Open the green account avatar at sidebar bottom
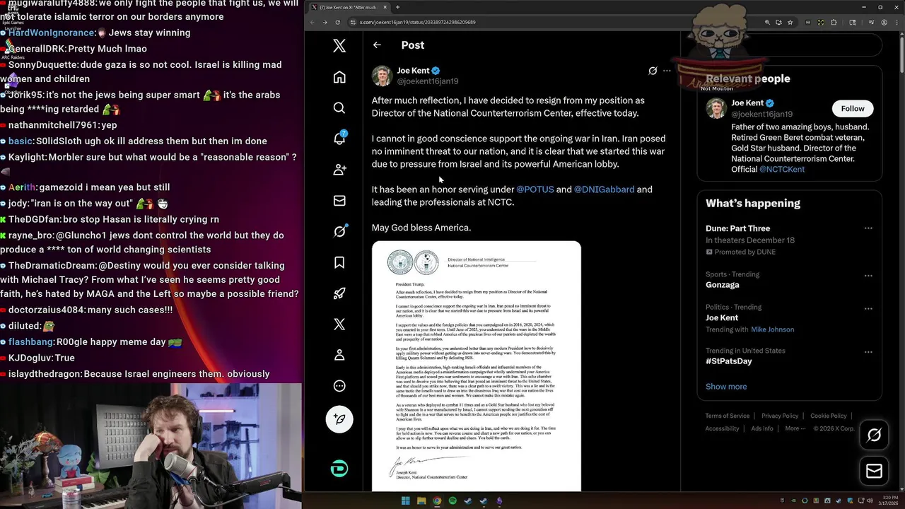The image size is (905, 509). tap(339, 469)
